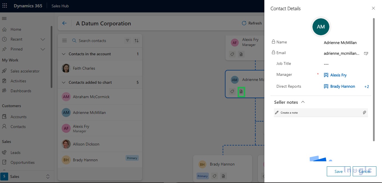Viewport: 382px width, 183px height.
Task: Open the Dynamics 365 app launcher grid
Action: pyautogui.click(x=5, y=6)
